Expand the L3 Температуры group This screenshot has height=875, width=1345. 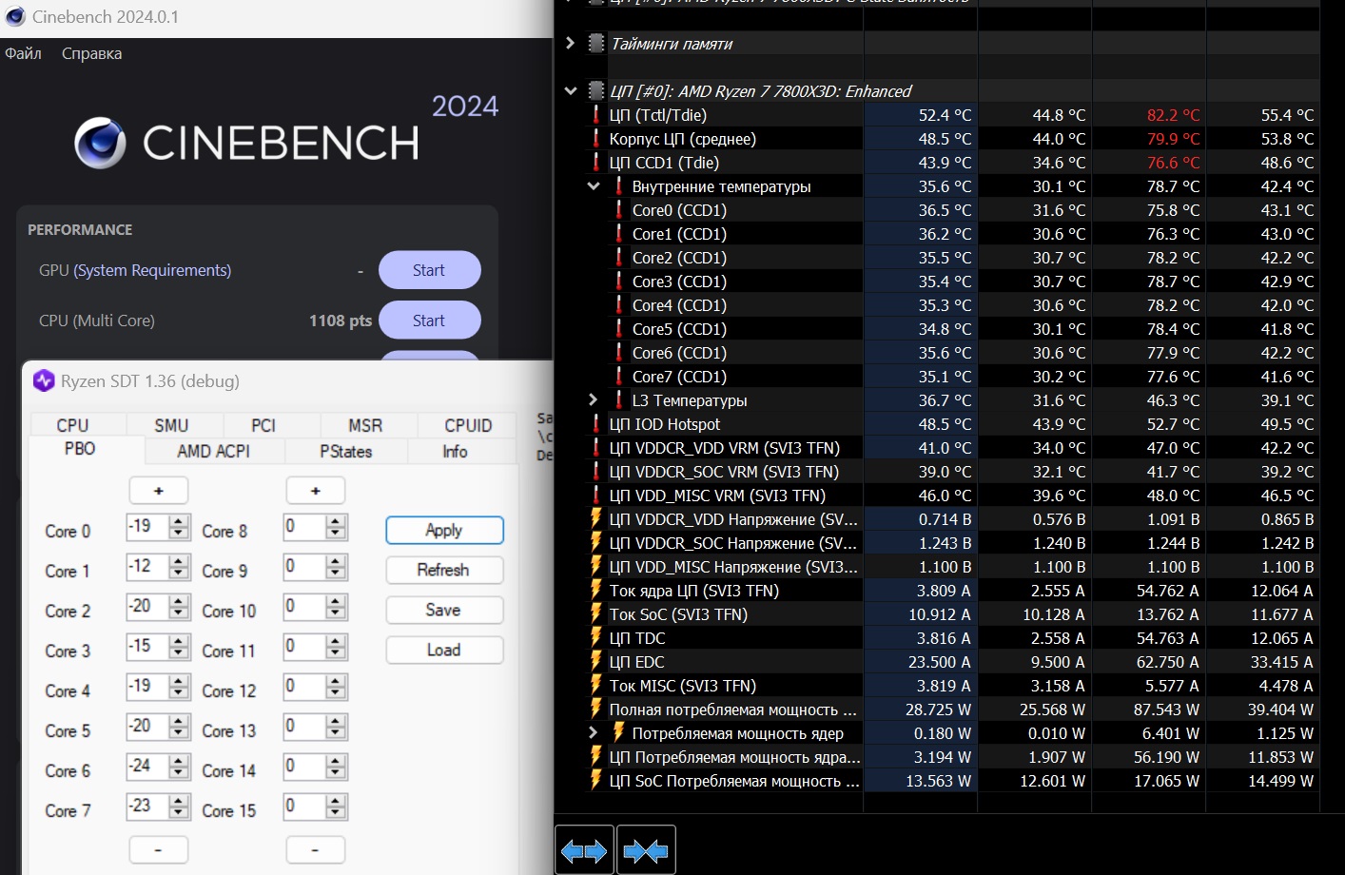click(594, 400)
